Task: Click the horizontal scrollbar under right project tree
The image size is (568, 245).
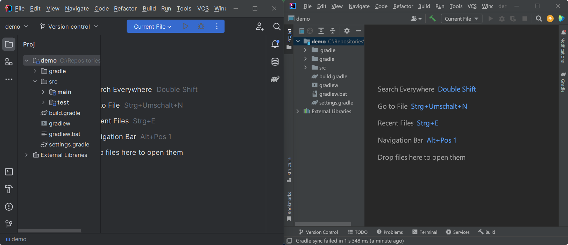Action: coord(322,224)
